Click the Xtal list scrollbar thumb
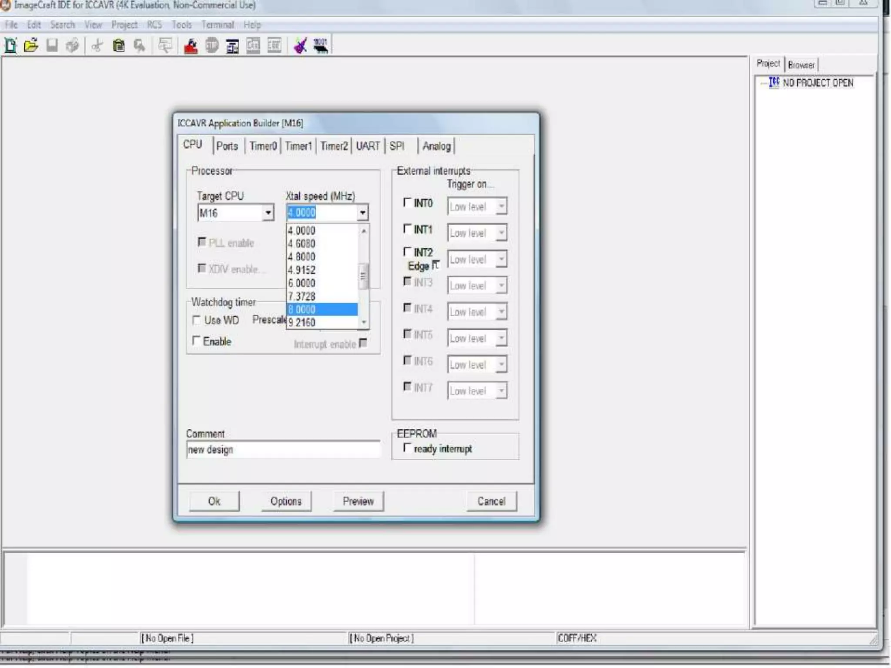The width and height of the screenshot is (891, 668). click(363, 276)
